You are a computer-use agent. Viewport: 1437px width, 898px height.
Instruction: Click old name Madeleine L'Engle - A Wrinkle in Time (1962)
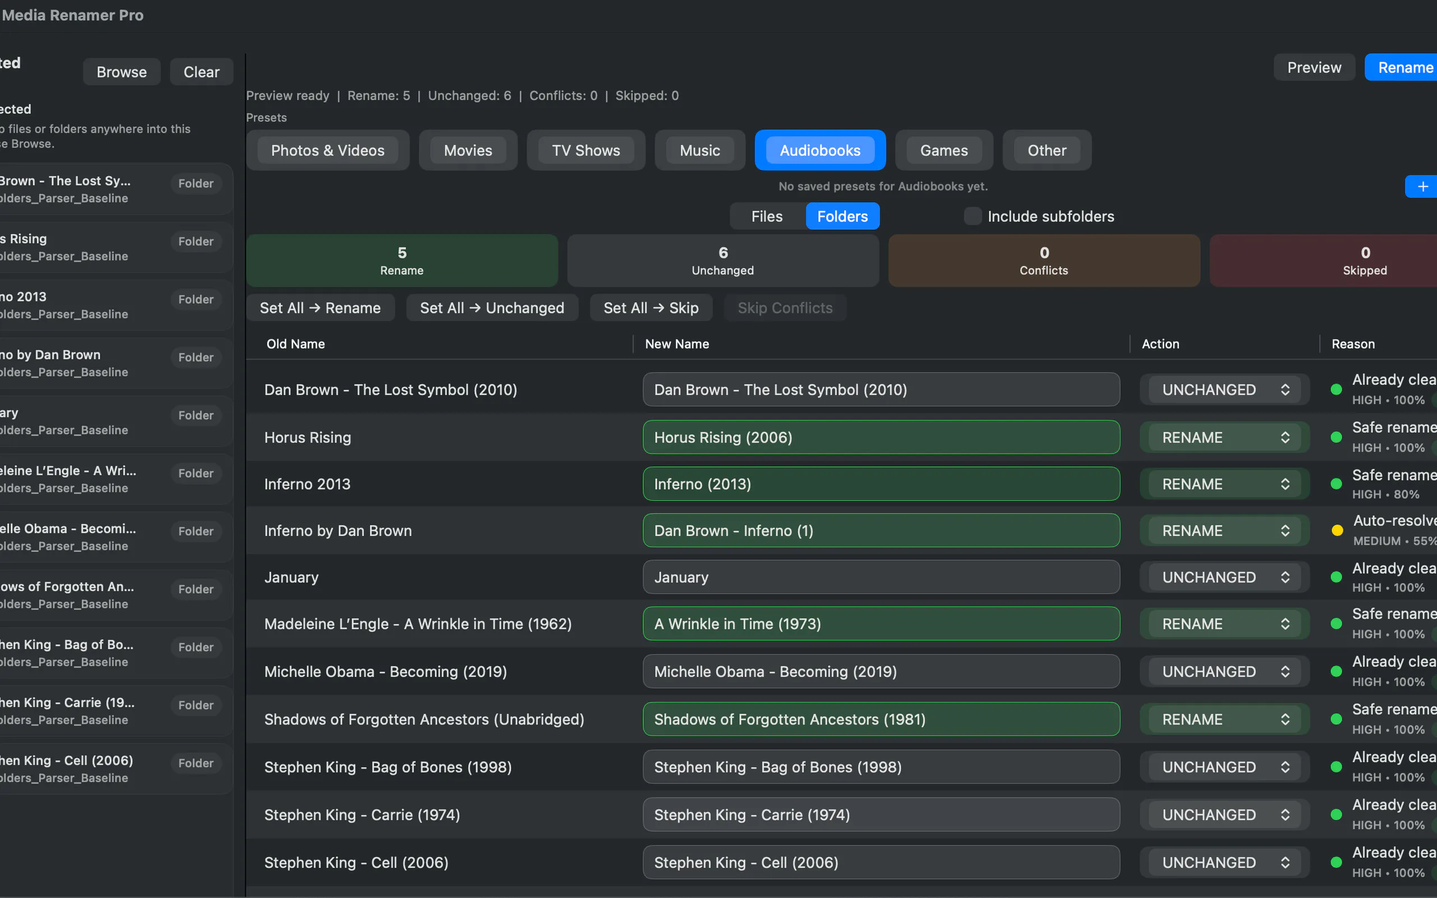click(x=418, y=624)
